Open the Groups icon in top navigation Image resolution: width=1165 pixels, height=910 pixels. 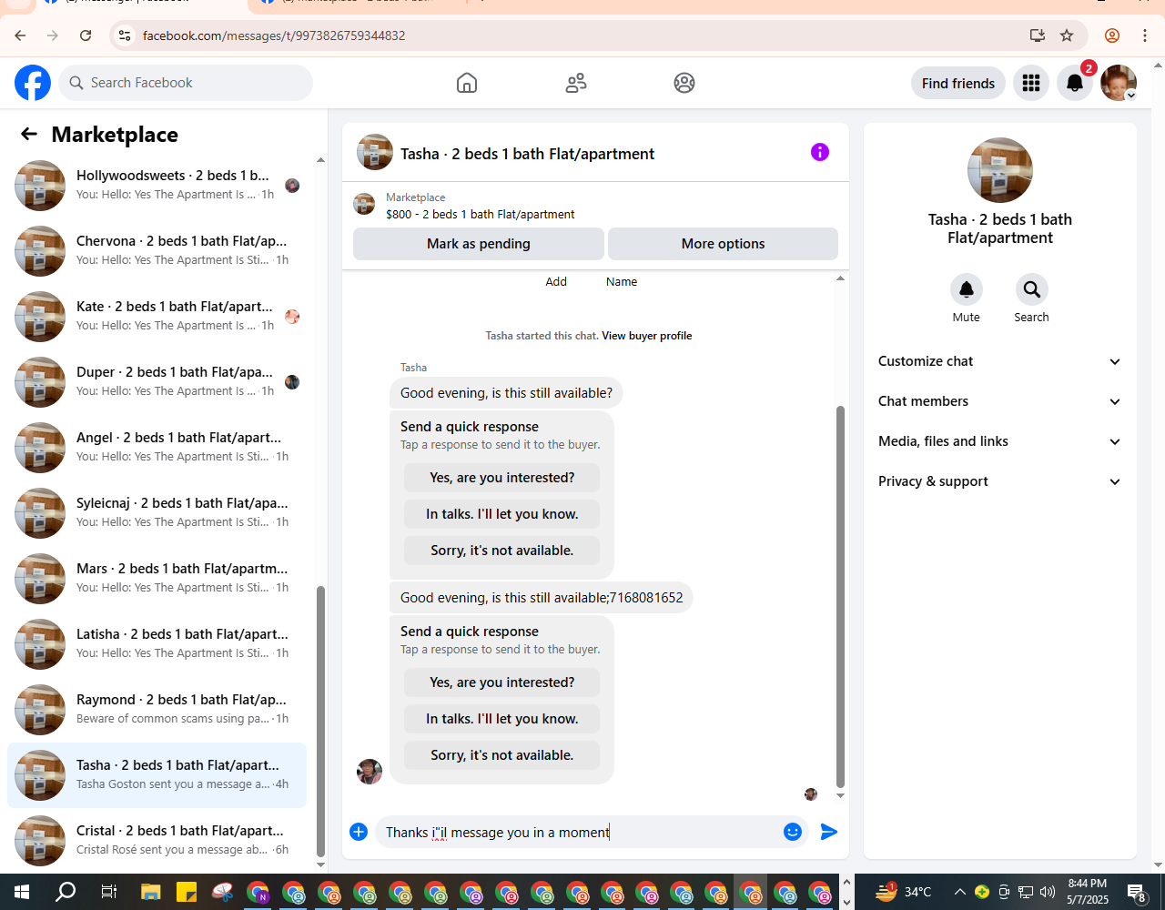coord(684,83)
